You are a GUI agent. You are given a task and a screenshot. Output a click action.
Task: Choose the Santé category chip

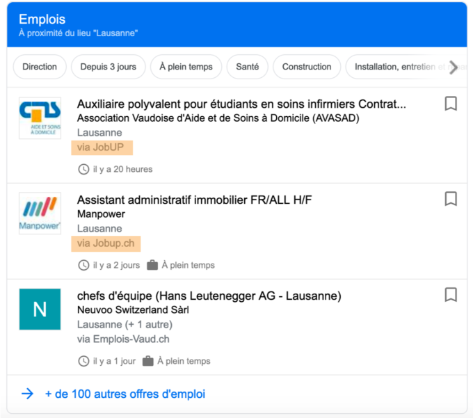point(248,67)
